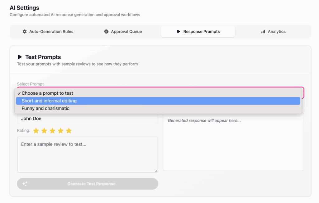Open the Auto-Generation Rules tab
The height and width of the screenshot is (203, 319).
point(48,31)
